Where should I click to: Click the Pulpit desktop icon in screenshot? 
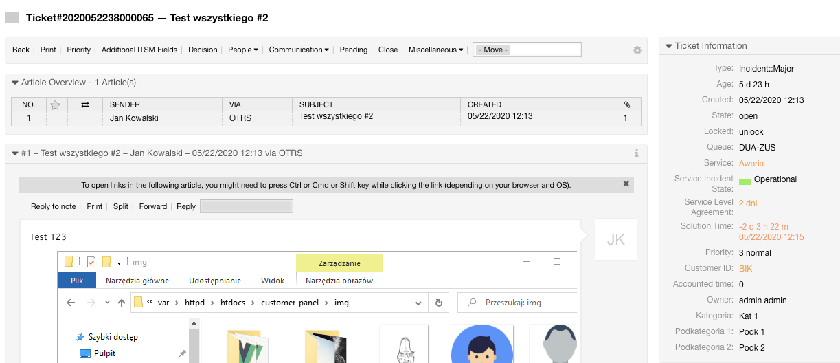click(x=85, y=353)
